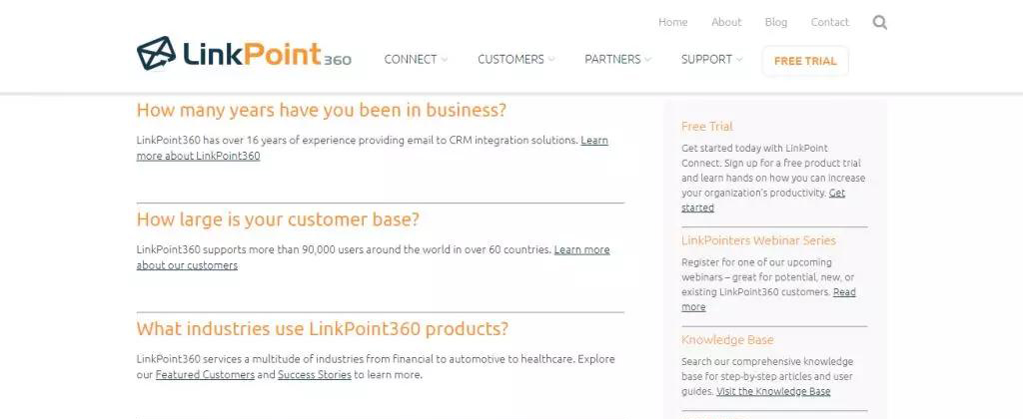The height and width of the screenshot is (419, 1023).
Task: Click the 'LinkPointers Webinar Series' heading
Action: point(758,240)
